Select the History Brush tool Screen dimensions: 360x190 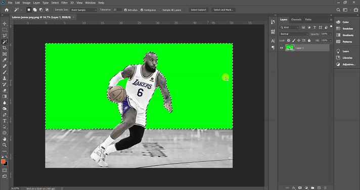5,84
